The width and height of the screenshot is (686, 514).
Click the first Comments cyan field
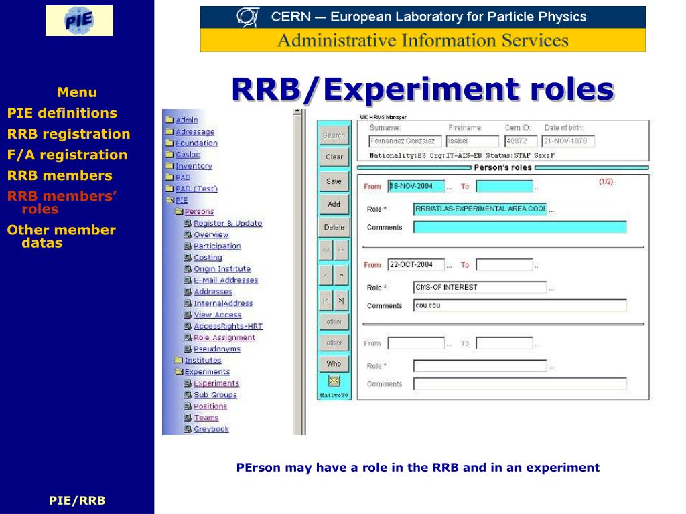(x=520, y=227)
